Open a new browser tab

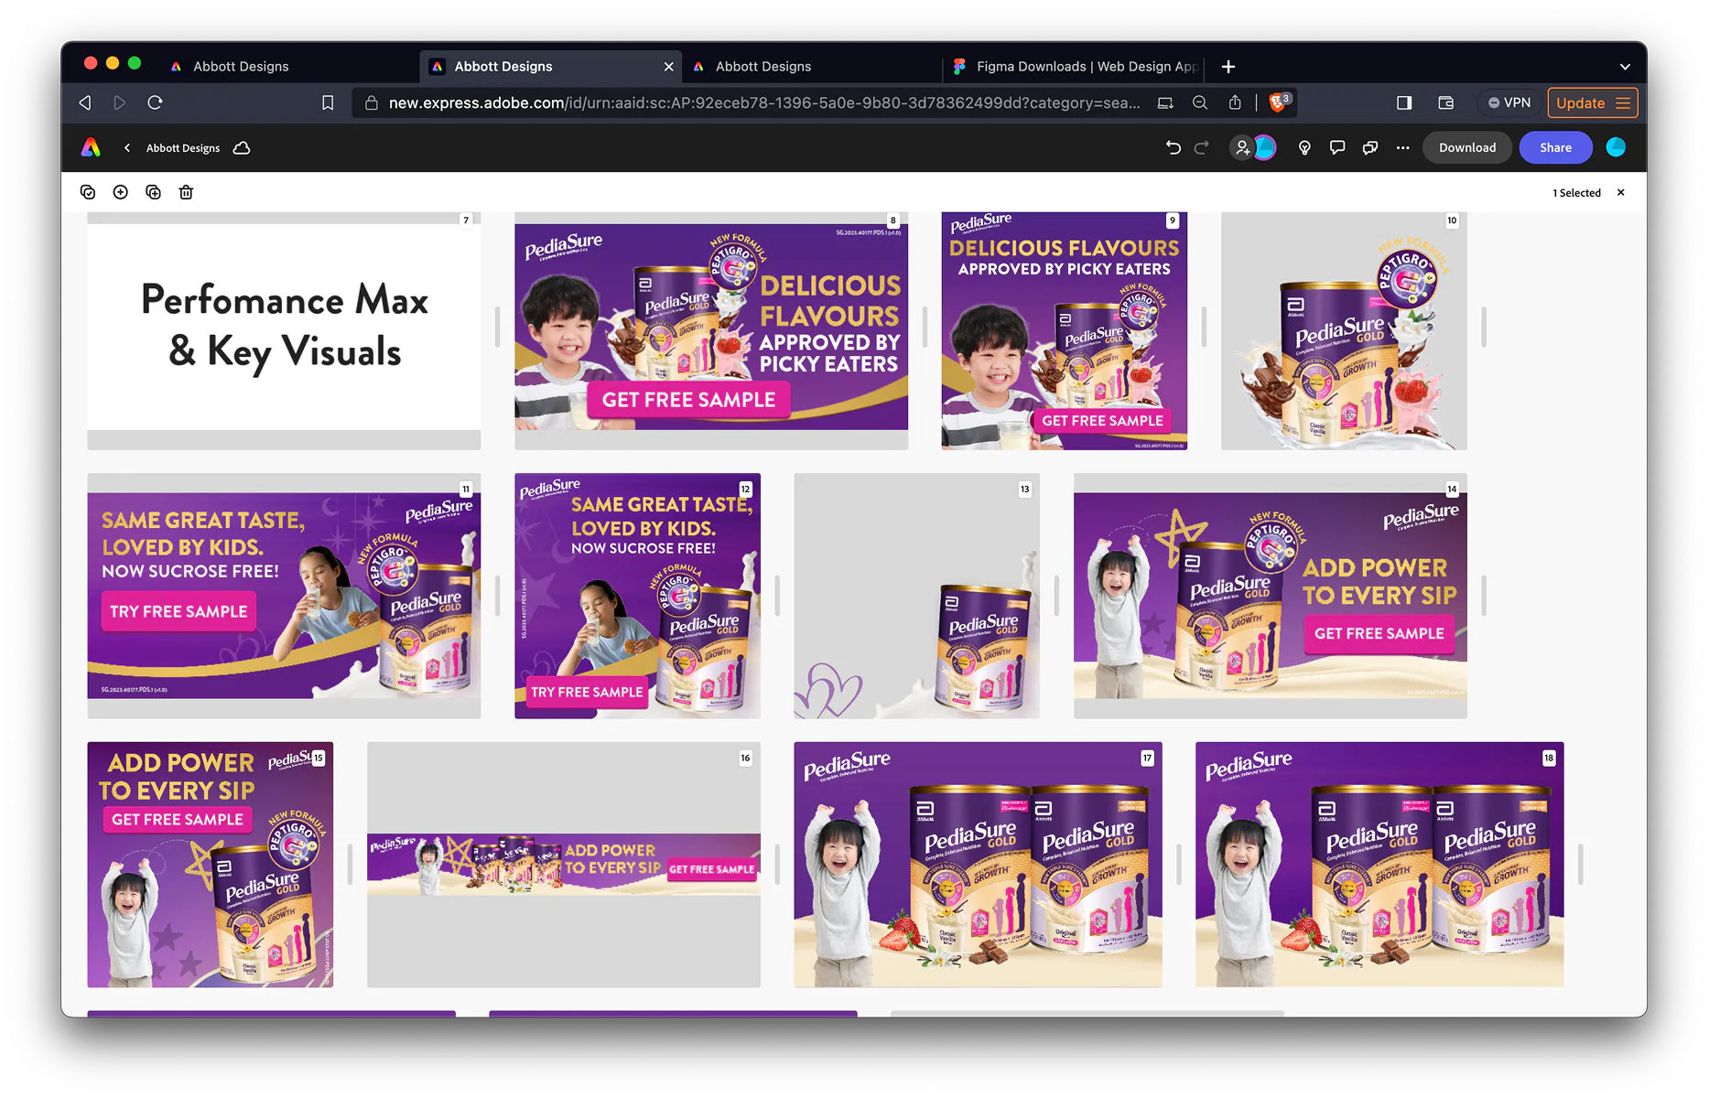(x=1228, y=66)
